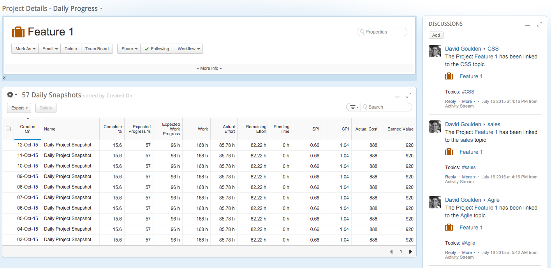
Task: Select all snapshot rows via the header checkbox
Action: (x=8, y=129)
